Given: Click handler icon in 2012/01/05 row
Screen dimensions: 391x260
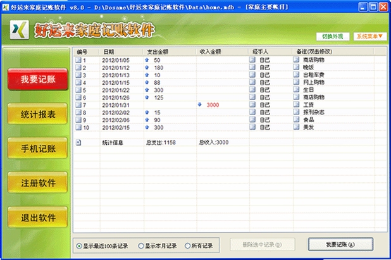Looking at the screenshot, I should click(252, 60).
